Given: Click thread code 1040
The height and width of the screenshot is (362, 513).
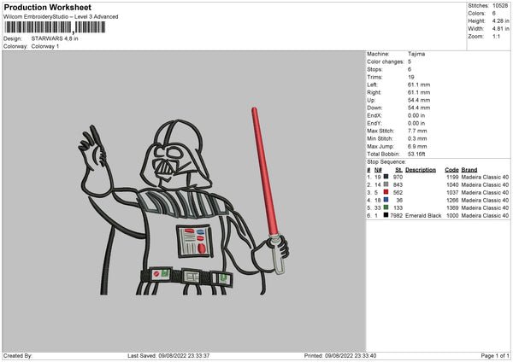Looking at the screenshot, I should pyautogui.click(x=452, y=185).
